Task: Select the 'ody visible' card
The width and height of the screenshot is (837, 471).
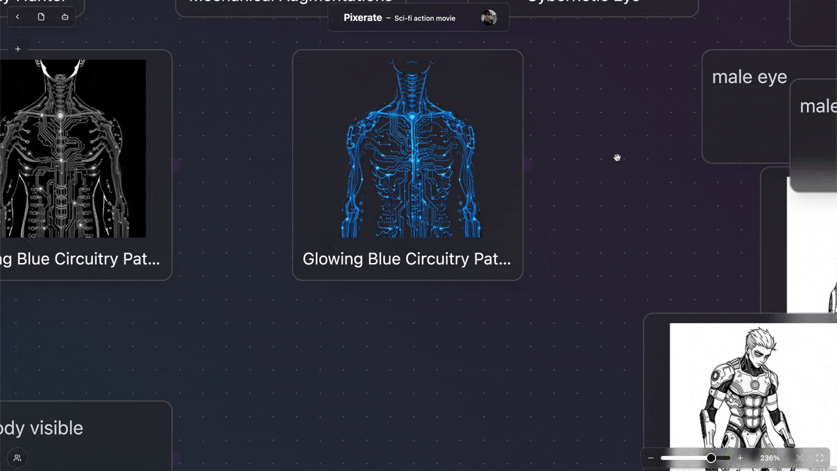Action: [x=86, y=436]
